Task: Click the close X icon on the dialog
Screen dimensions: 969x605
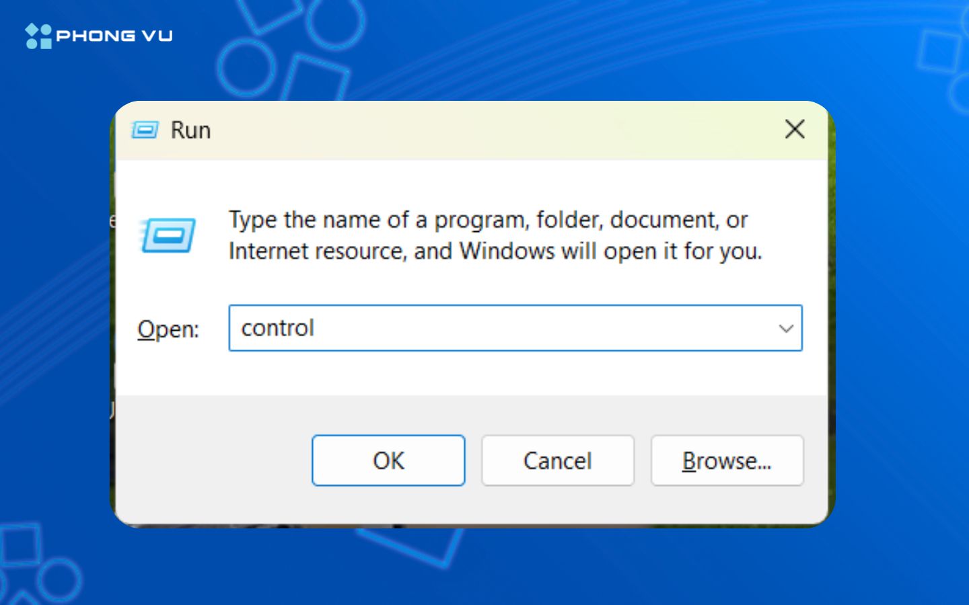Action: click(x=795, y=129)
